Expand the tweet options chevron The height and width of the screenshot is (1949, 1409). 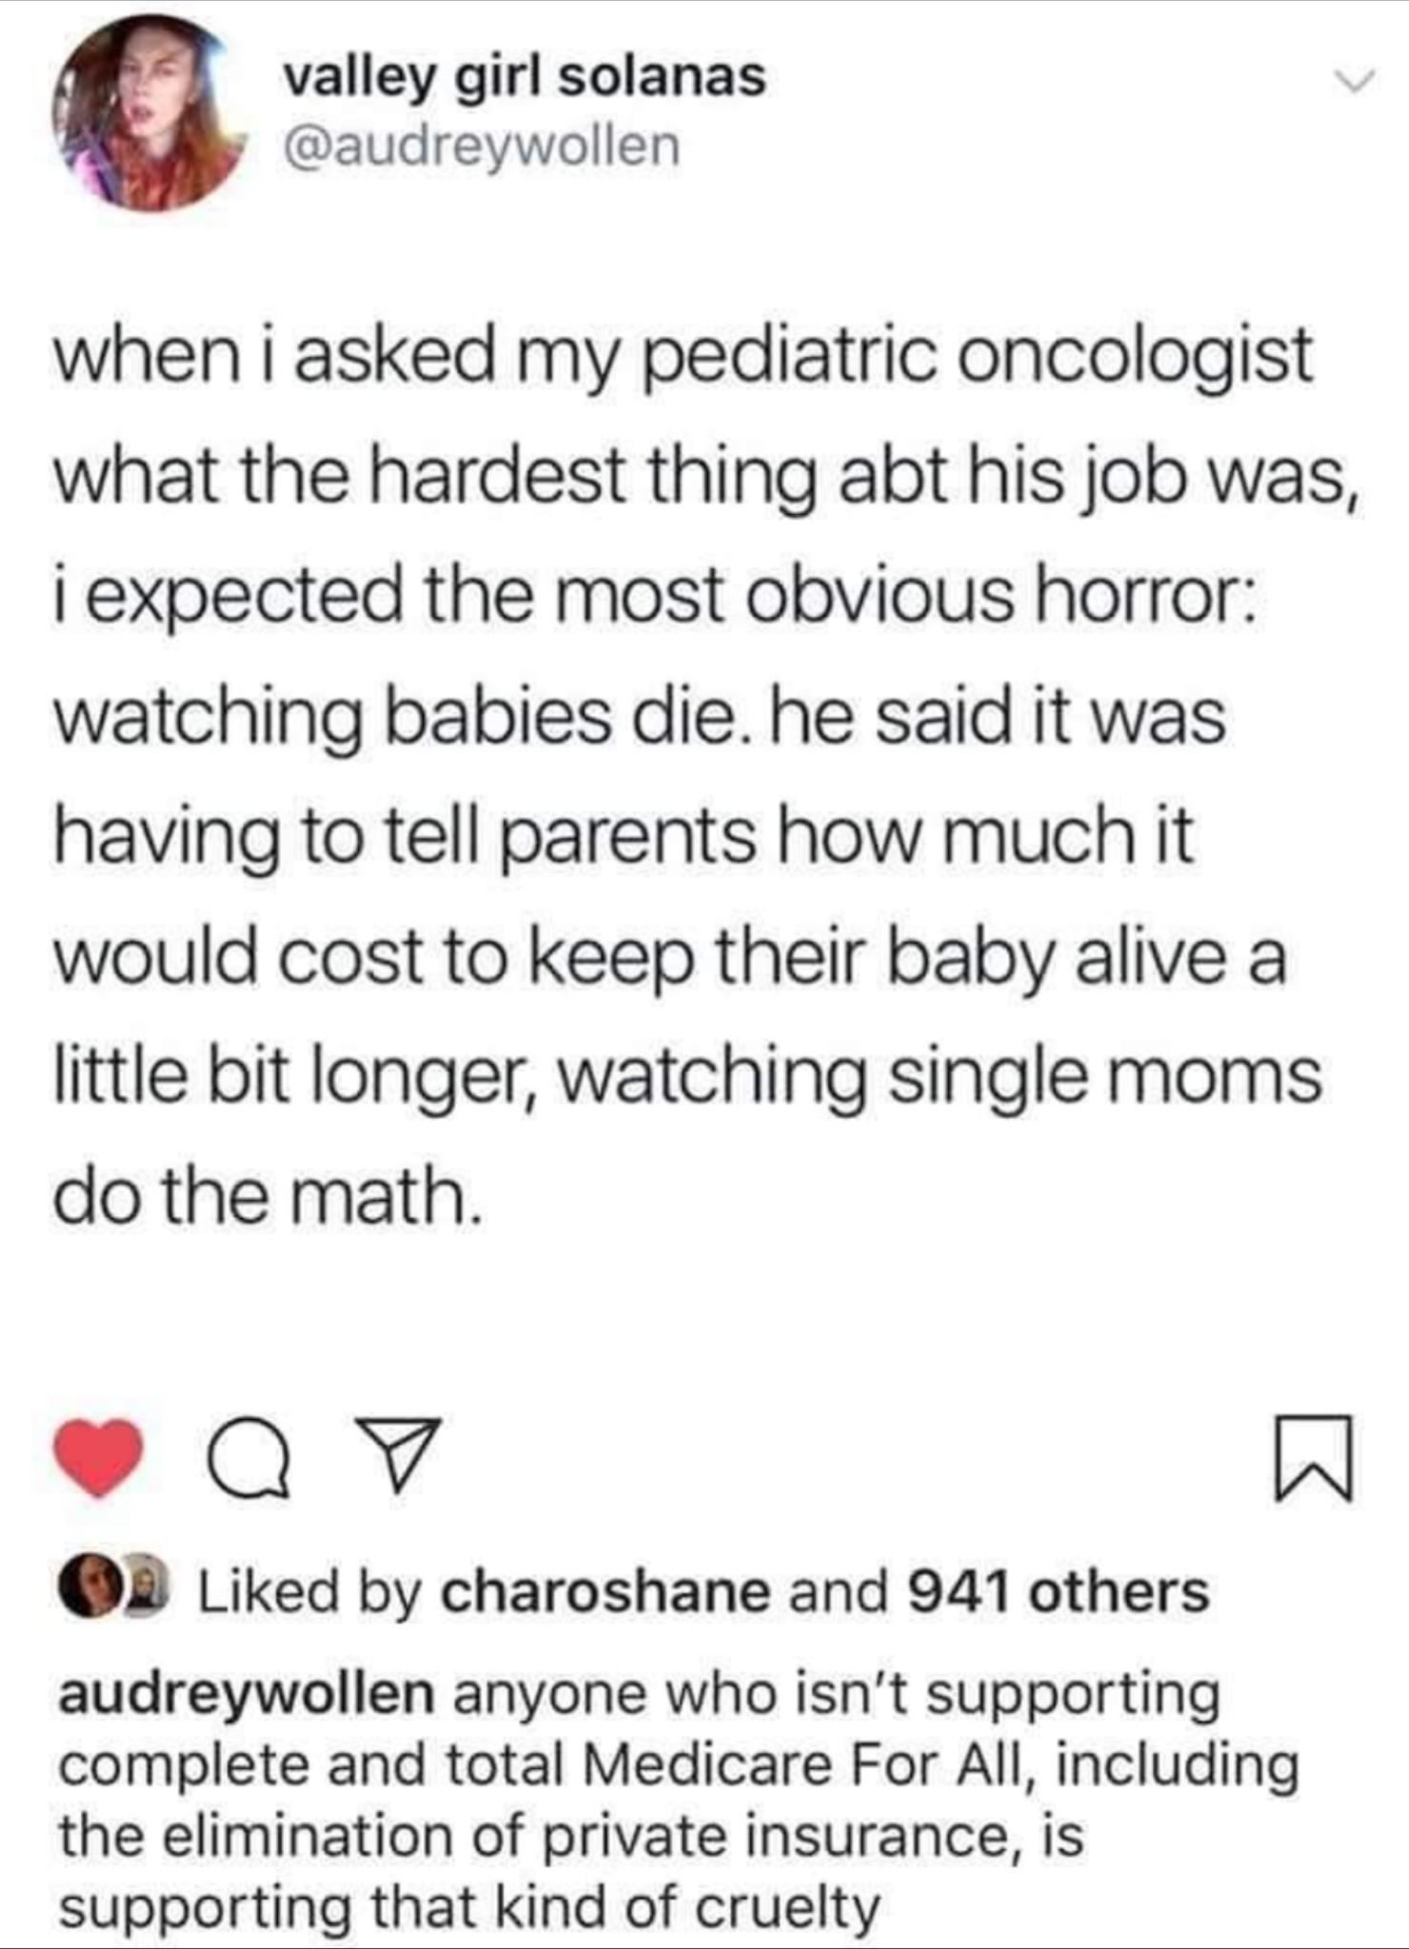[1352, 84]
